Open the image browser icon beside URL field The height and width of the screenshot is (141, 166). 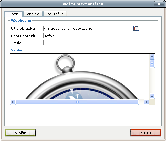[x=136, y=28]
